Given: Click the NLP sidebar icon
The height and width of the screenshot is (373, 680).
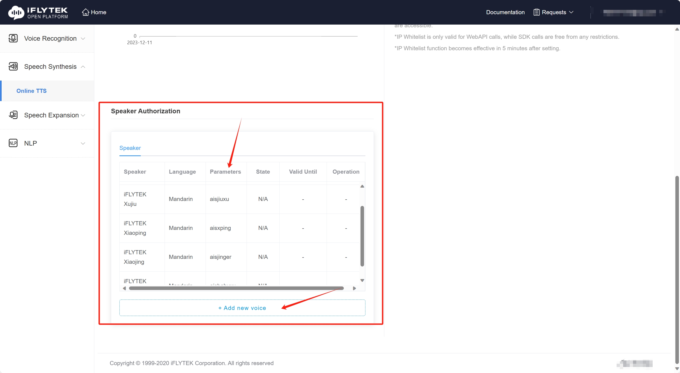Looking at the screenshot, I should 13,143.
